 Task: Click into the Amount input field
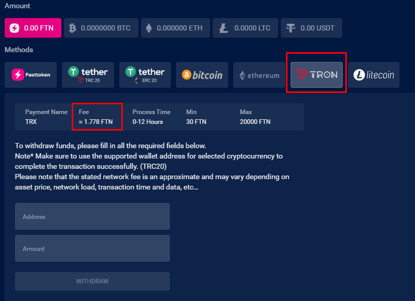tap(92, 248)
